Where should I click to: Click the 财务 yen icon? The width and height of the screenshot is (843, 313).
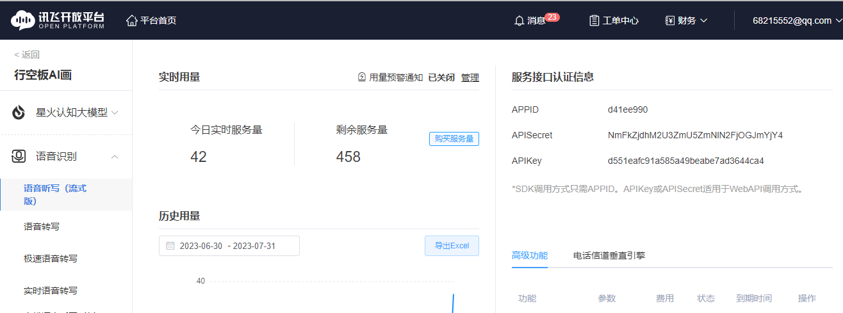670,20
